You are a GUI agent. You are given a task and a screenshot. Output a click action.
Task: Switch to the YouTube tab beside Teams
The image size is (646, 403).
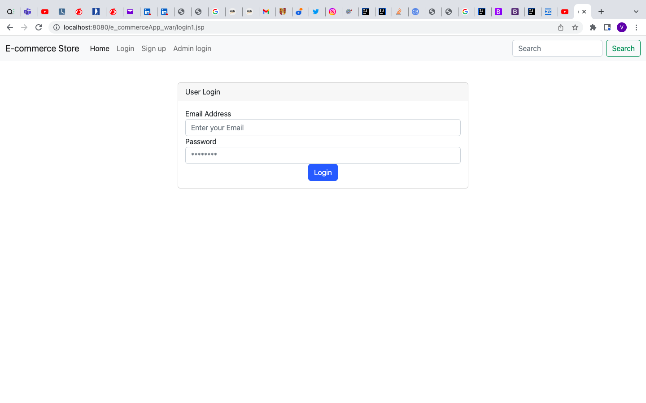(x=45, y=12)
